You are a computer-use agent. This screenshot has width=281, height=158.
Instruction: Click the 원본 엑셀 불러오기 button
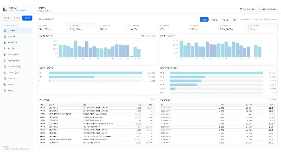tap(267, 9)
